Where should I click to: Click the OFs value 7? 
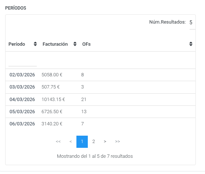click(83, 124)
